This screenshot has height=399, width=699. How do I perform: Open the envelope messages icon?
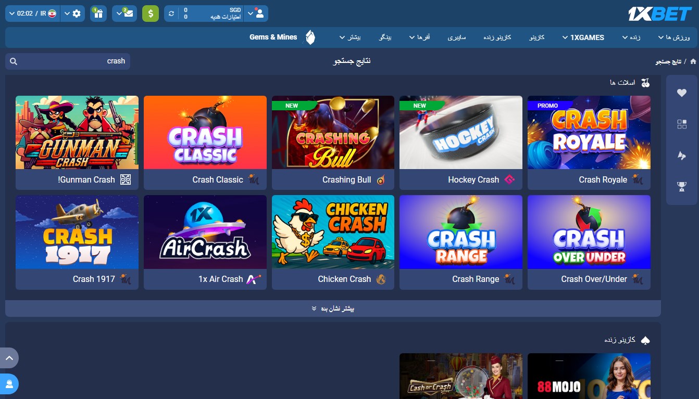tap(129, 14)
